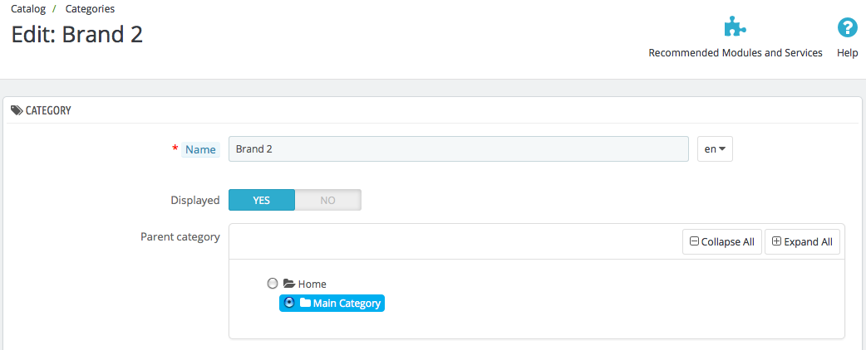
Task: Click the puzzle piece modules icon
Action: click(736, 27)
